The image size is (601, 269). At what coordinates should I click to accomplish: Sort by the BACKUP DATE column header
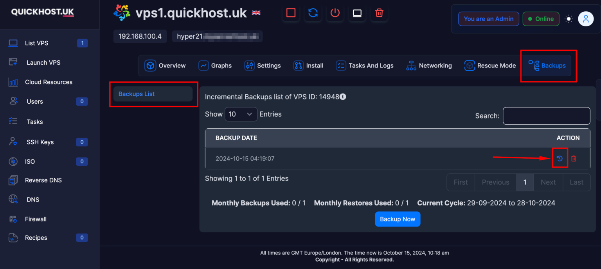pyautogui.click(x=236, y=138)
